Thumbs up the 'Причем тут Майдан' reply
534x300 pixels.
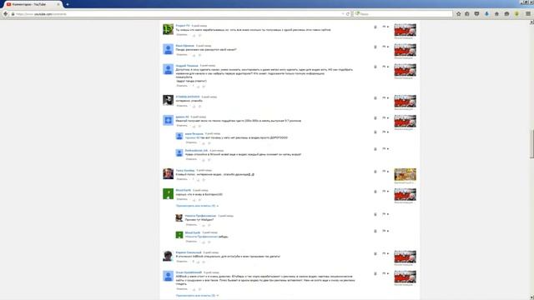point(204,225)
